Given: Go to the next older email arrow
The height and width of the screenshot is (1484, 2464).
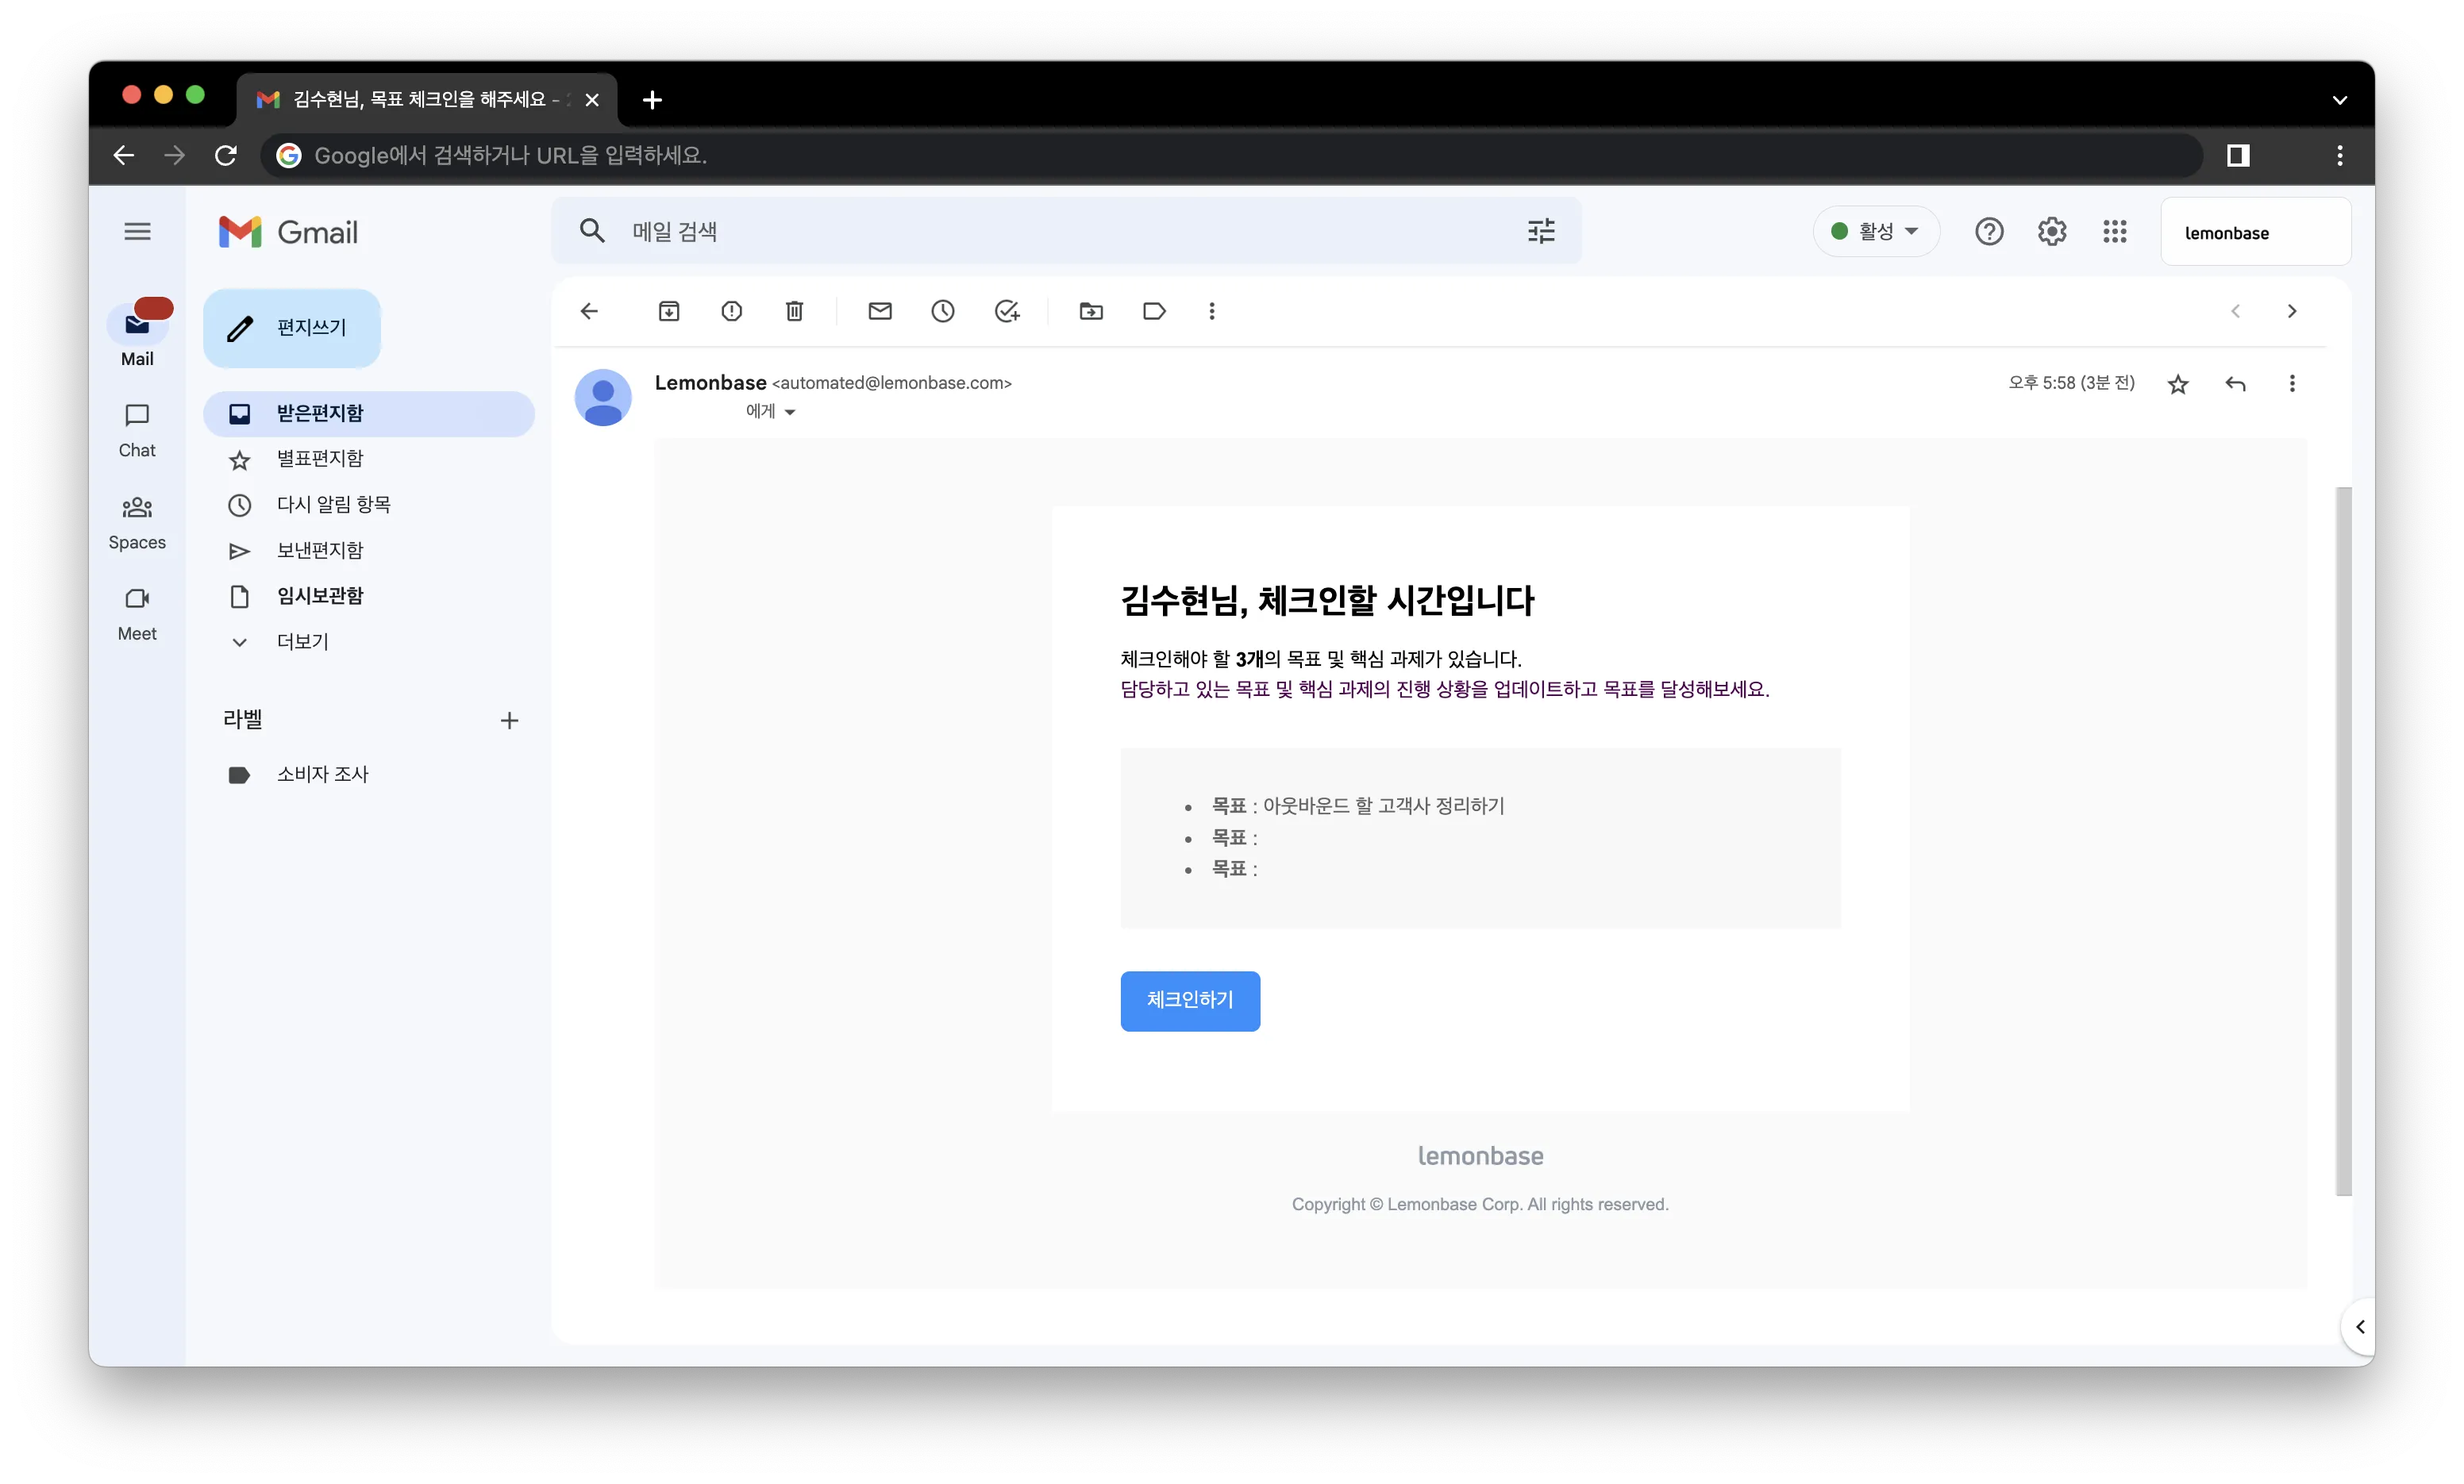Looking at the screenshot, I should [2292, 311].
